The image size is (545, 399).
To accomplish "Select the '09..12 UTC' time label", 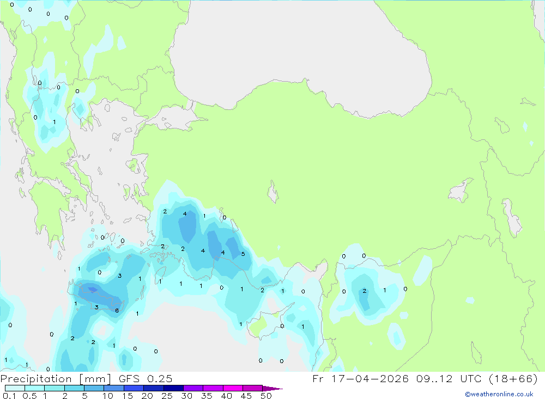I will [449, 378].
